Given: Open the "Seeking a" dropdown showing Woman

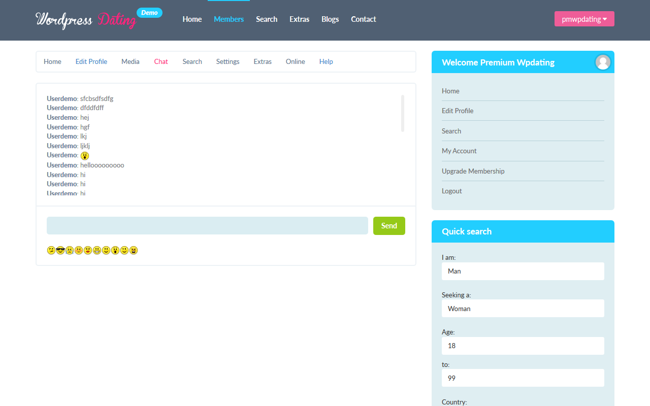Looking at the screenshot, I should pos(523,309).
